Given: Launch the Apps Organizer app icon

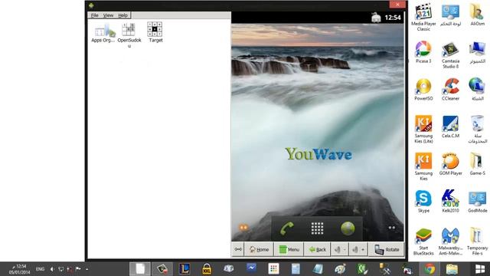Looking at the screenshot, I should click(103, 32).
